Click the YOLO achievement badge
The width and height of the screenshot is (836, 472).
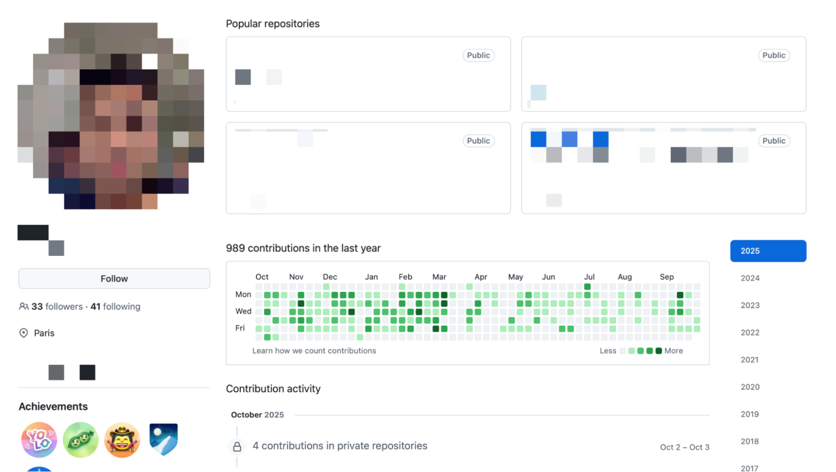[x=39, y=440]
